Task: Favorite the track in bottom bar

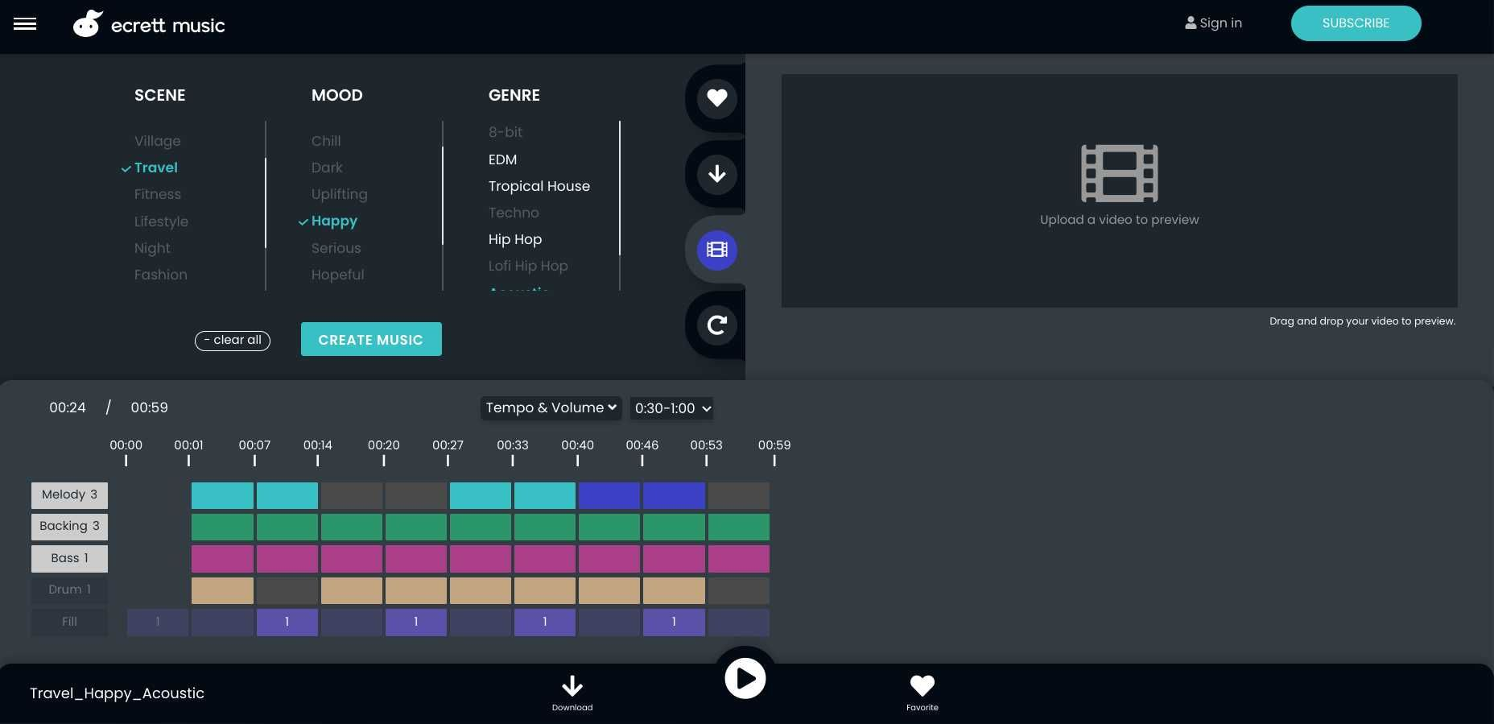Action: (x=922, y=693)
